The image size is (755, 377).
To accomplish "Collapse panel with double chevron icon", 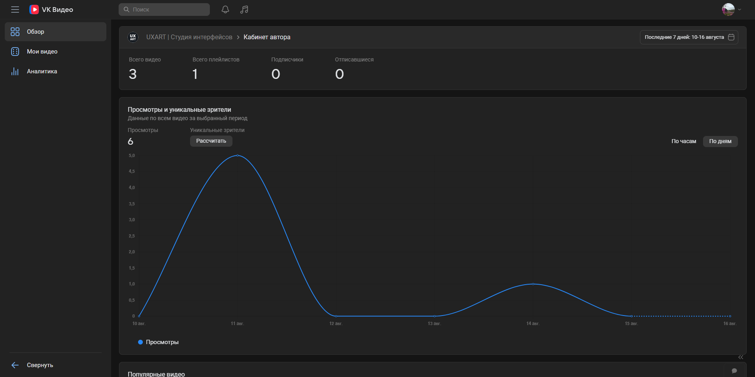I will (x=741, y=357).
